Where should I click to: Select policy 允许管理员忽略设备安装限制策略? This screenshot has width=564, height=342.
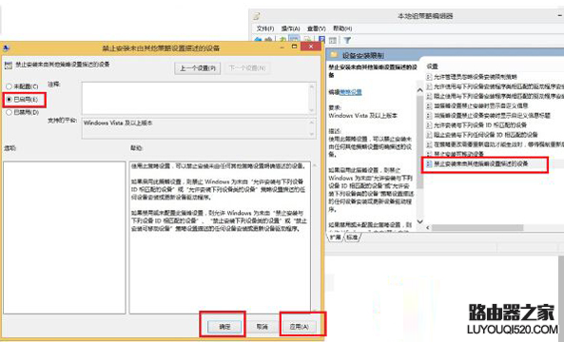472,77
